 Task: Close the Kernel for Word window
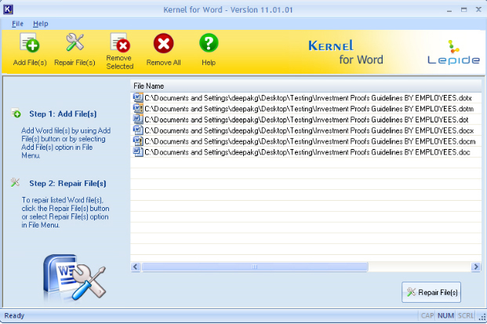[x=478, y=9]
